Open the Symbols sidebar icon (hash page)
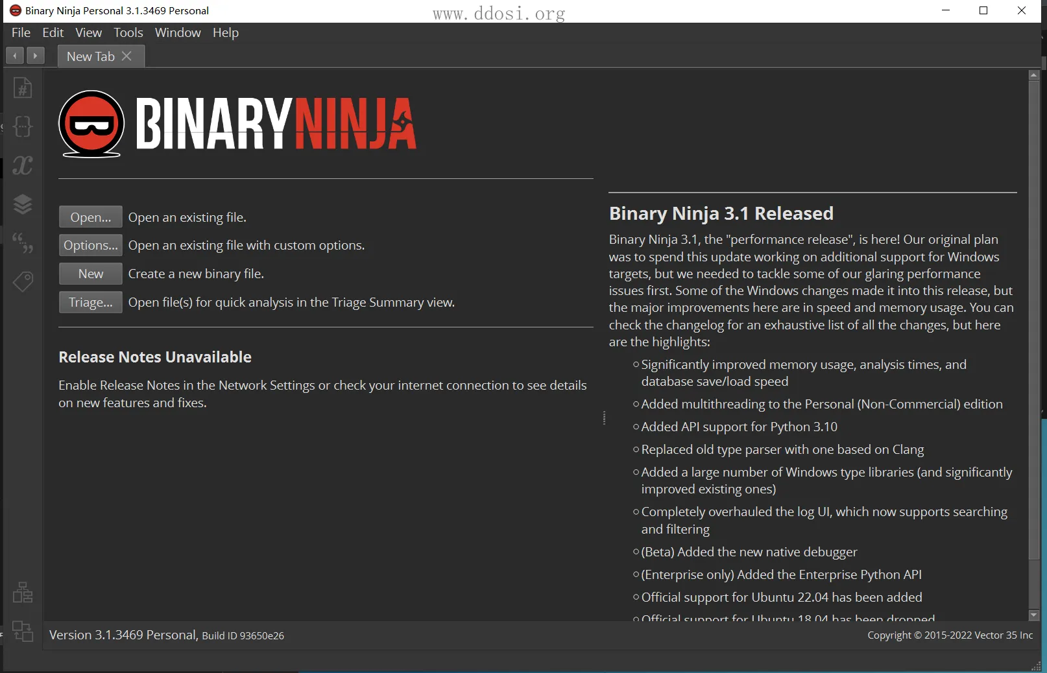The width and height of the screenshot is (1047, 673). (23, 88)
